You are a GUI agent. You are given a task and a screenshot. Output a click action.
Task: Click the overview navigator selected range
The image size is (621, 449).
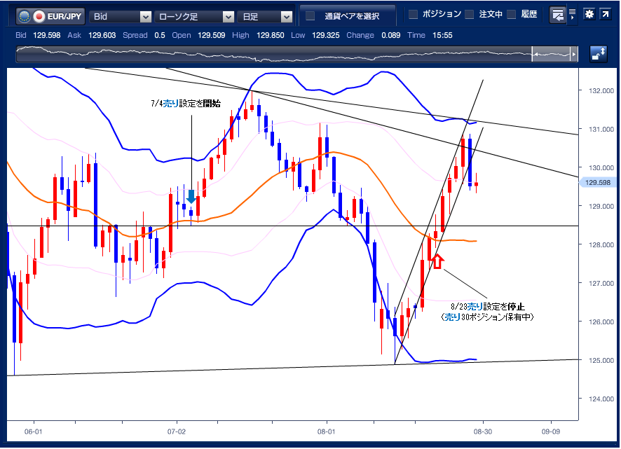point(553,54)
